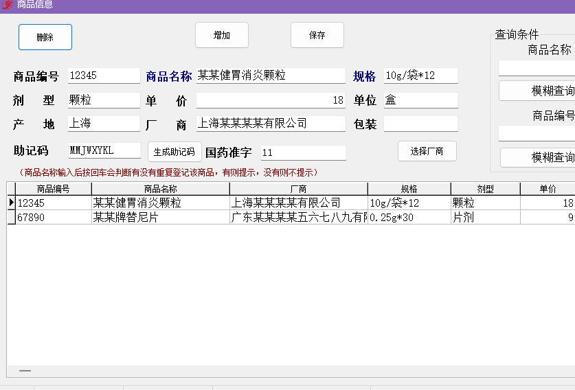
Task: Click the 选择厂商 button
Action: point(427,151)
